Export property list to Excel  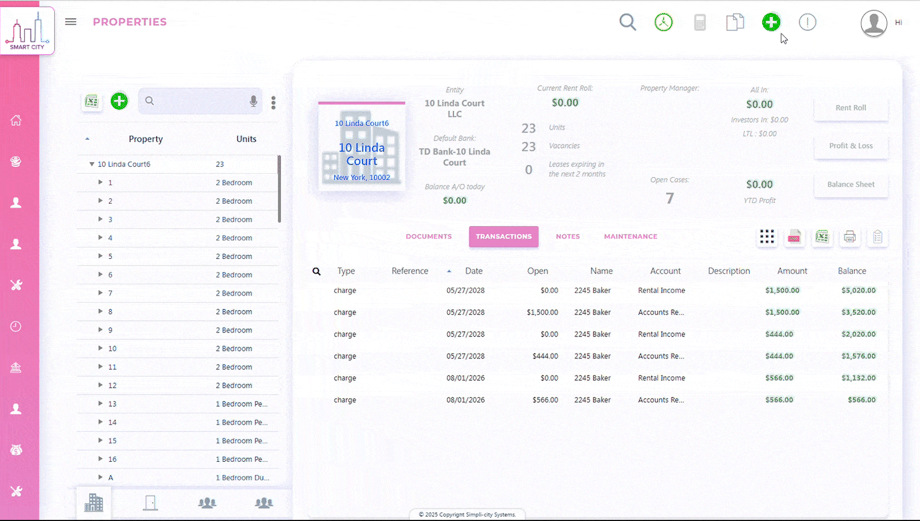coord(91,101)
